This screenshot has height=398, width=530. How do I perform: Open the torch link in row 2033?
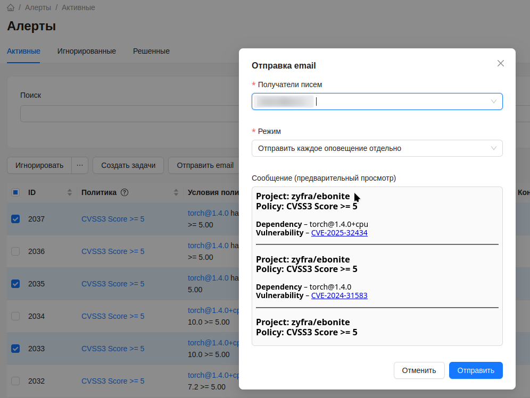[x=213, y=343]
